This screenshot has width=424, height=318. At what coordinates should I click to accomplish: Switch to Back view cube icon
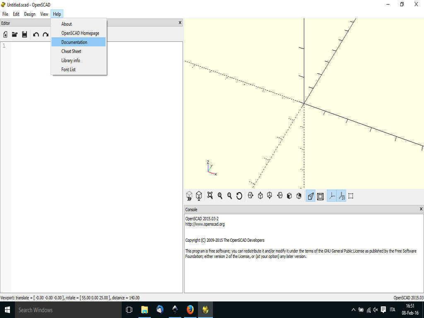tap(299, 195)
